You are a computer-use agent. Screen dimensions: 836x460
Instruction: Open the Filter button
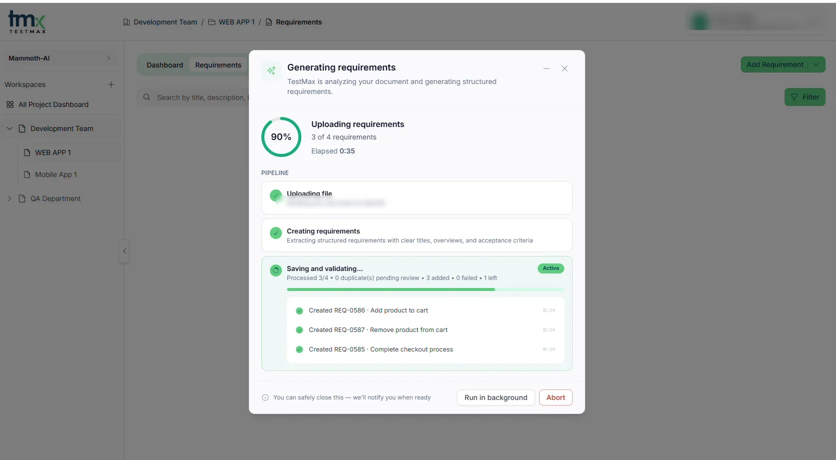[805, 97]
